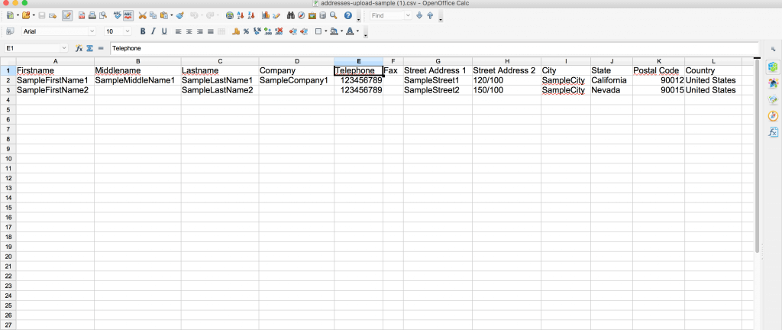The height and width of the screenshot is (330, 782).
Task: Open the Font Name dropdown
Action: click(92, 31)
